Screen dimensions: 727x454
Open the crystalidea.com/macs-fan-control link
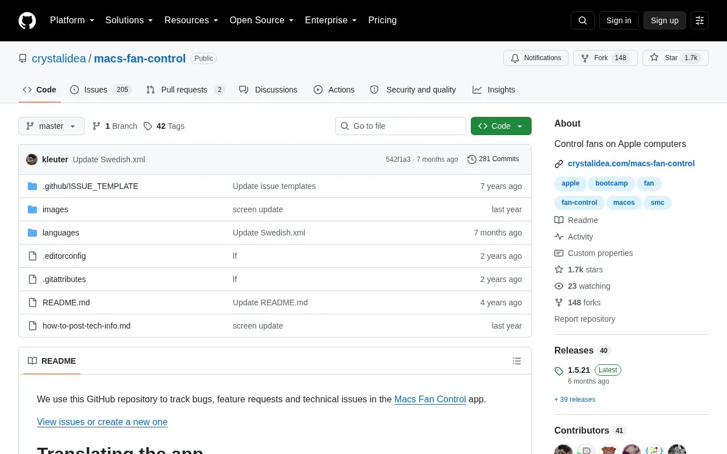[x=631, y=163]
